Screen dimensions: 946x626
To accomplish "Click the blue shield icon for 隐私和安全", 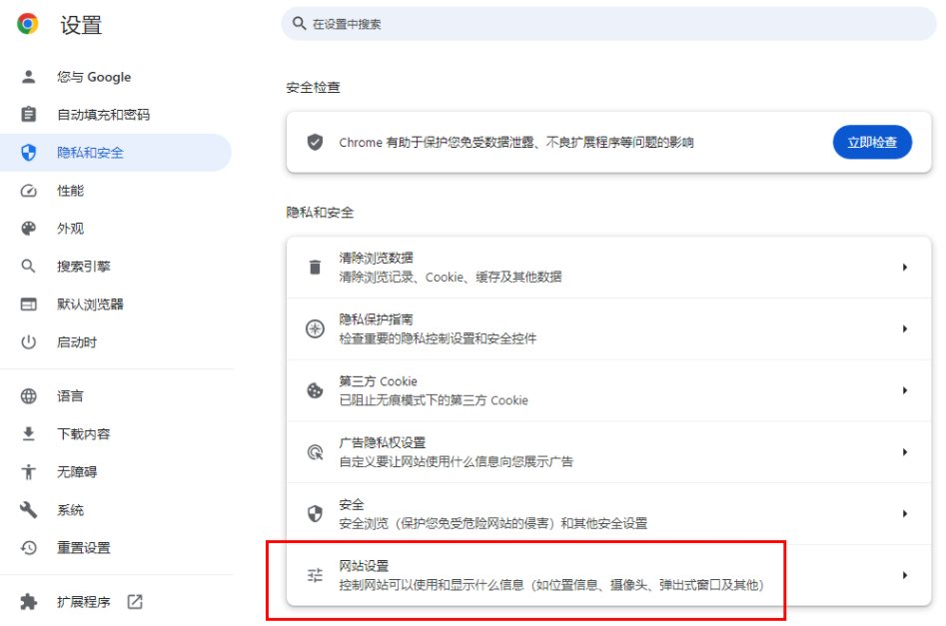I will 28,153.
